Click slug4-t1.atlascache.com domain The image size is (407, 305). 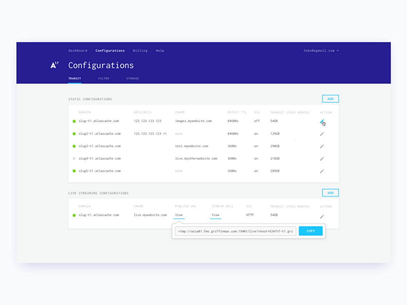point(100,159)
